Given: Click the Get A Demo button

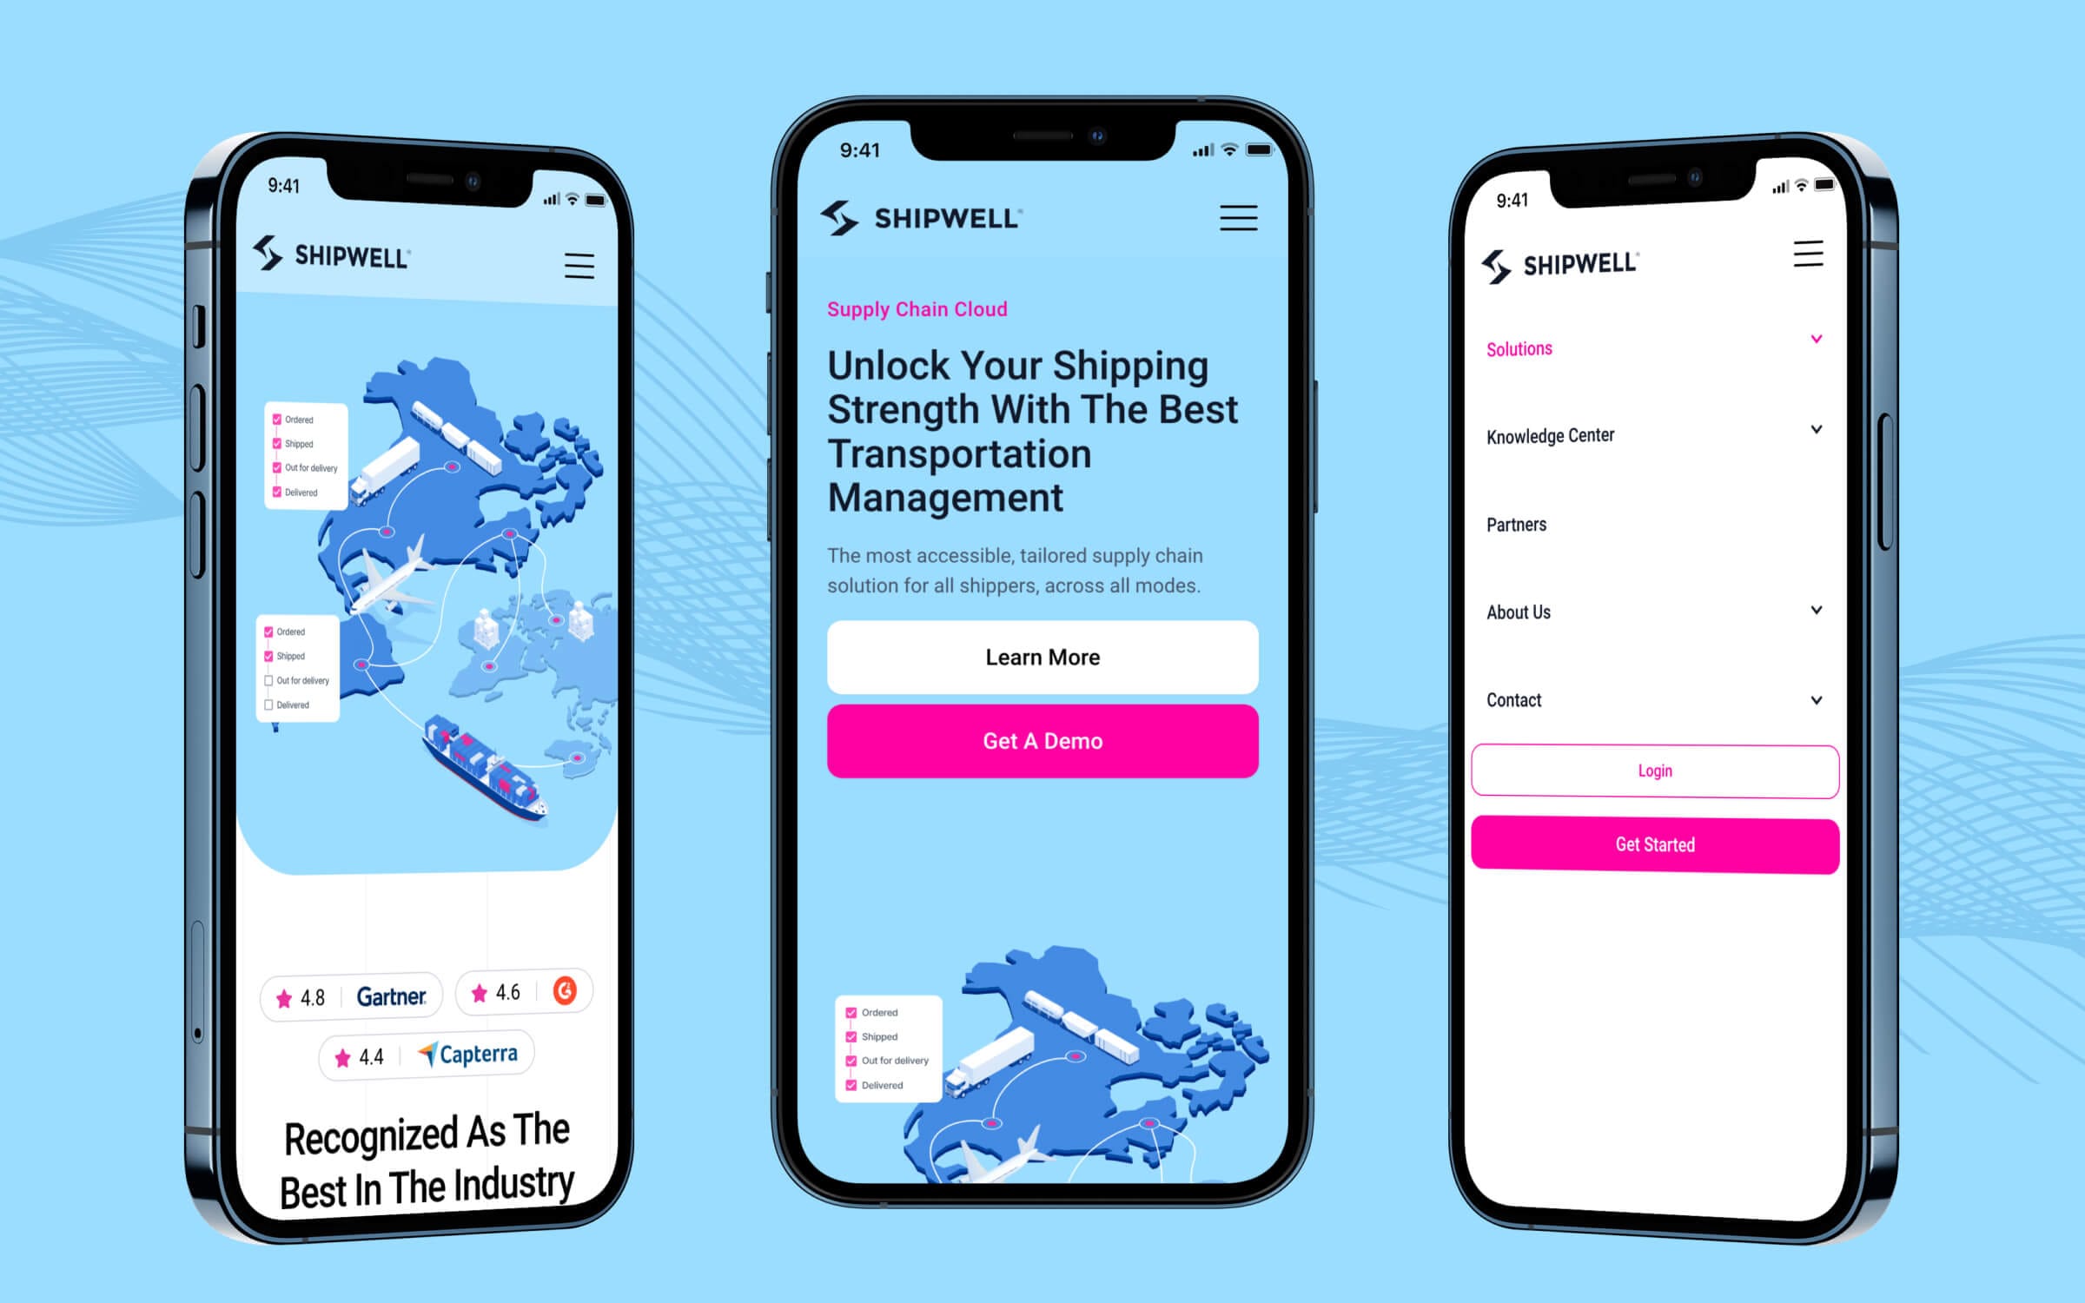Looking at the screenshot, I should pyautogui.click(x=1042, y=740).
